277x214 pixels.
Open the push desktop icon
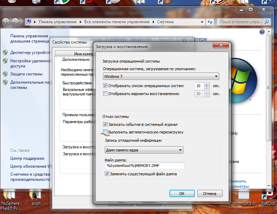coord(36,199)
